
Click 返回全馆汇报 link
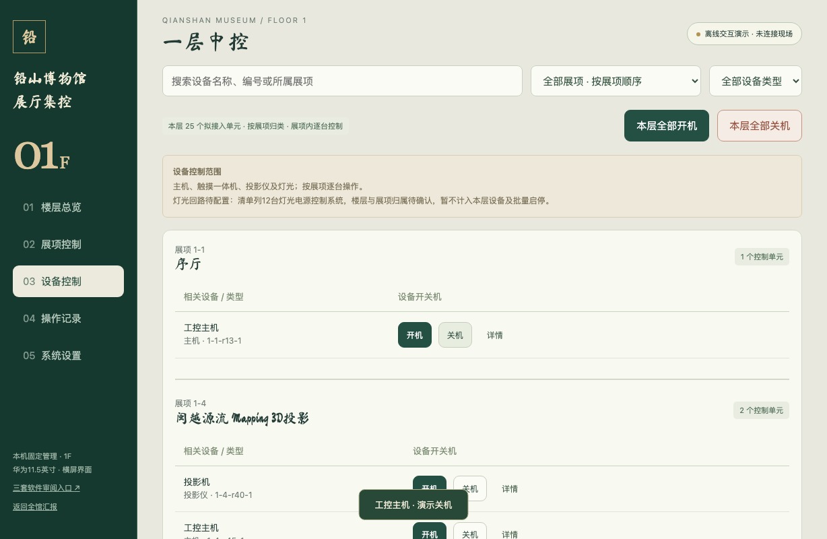coord(35,507)
